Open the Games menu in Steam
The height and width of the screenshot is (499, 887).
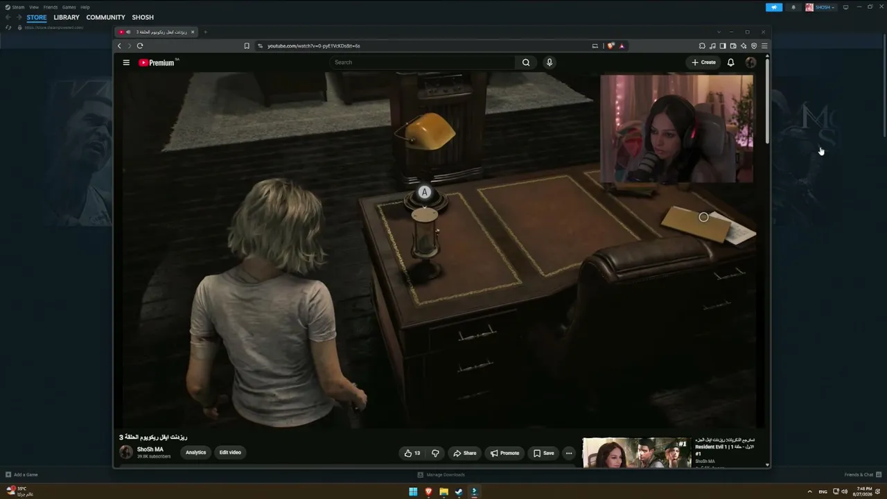click(x=69, y=7)
